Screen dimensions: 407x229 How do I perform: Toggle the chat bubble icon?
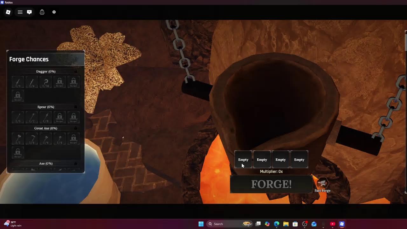click(x=29, y=12)
